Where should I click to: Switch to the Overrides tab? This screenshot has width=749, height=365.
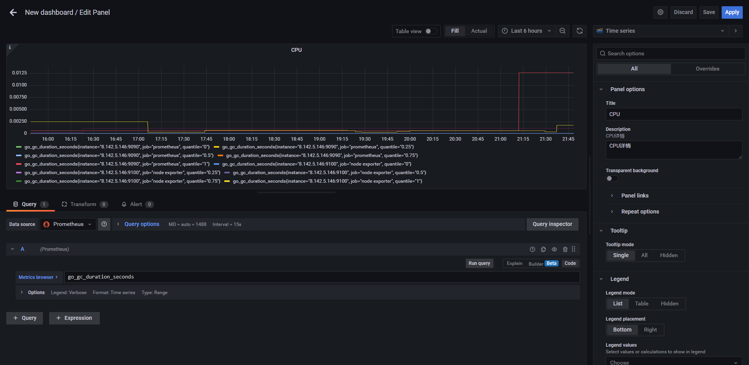coord(707,69)
